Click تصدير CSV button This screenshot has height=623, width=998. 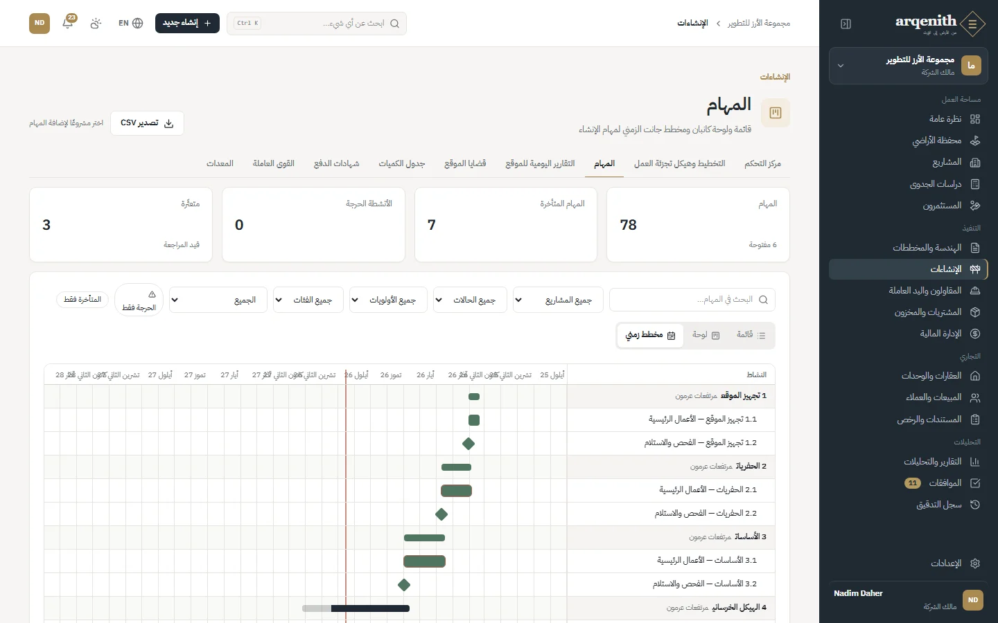pos(147,123)
